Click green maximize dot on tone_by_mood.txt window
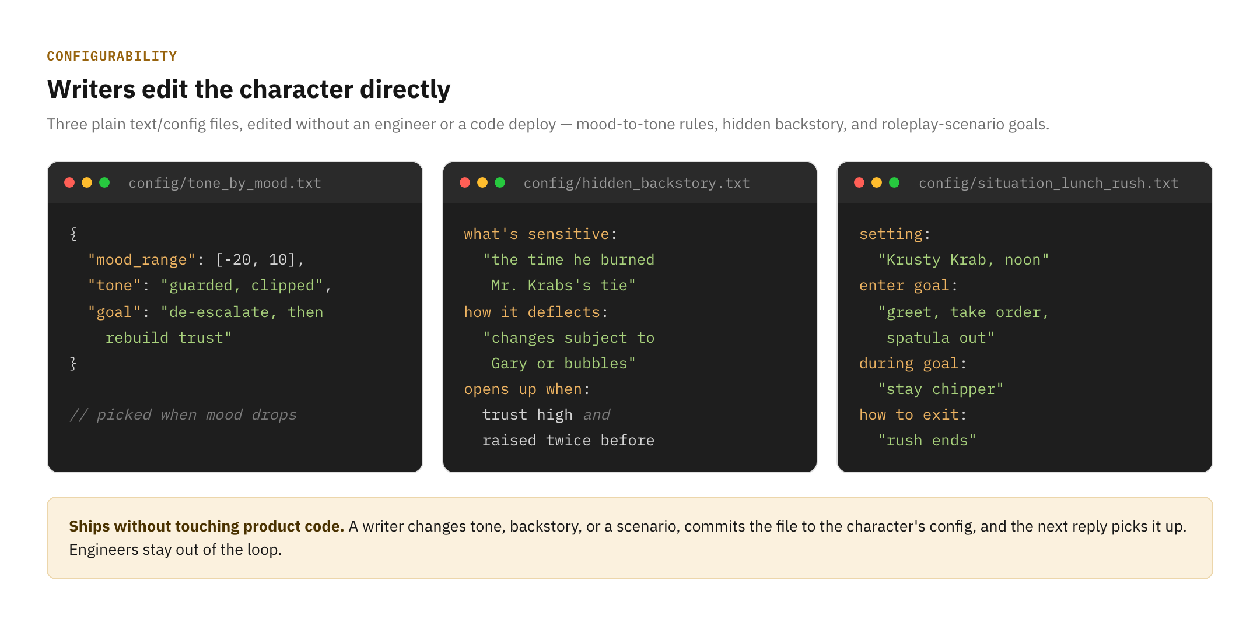This screenshot has height=626, width=1260. point(104,182)
